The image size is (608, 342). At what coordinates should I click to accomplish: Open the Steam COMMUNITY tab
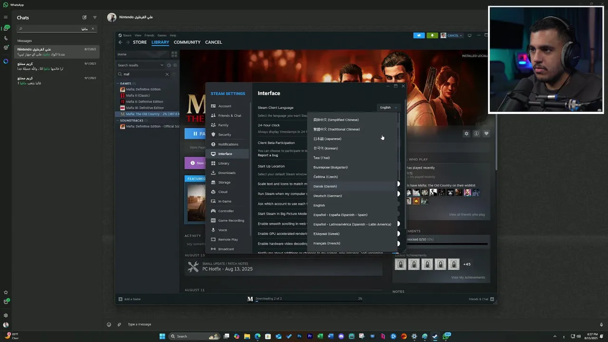187,42
